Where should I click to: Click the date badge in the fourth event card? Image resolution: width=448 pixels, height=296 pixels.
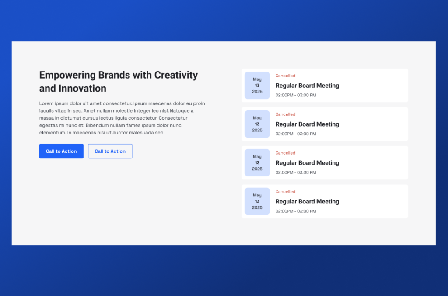pos(257,201)
